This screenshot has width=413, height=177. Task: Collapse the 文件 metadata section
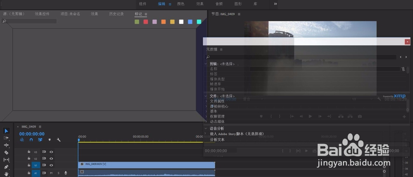coord(206,96)
